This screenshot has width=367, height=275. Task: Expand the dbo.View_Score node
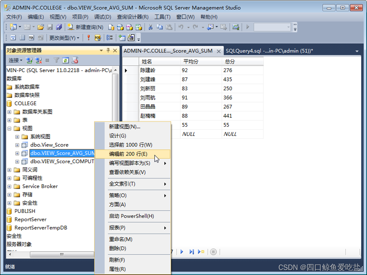tap(17, 145)
